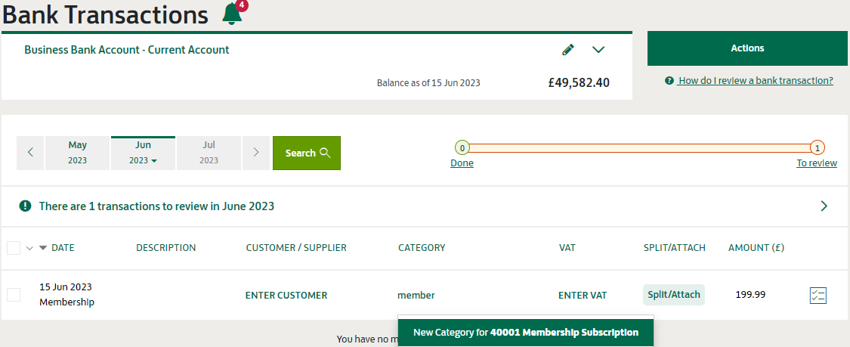This screenshot has height=347, width=850.
Task: Tick the Membership transaction checkbox
Action: point(14,295)
